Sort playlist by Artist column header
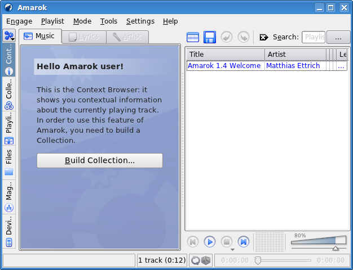Image resolution: width=353 pixels, height=270 pixels. (295, 55)
